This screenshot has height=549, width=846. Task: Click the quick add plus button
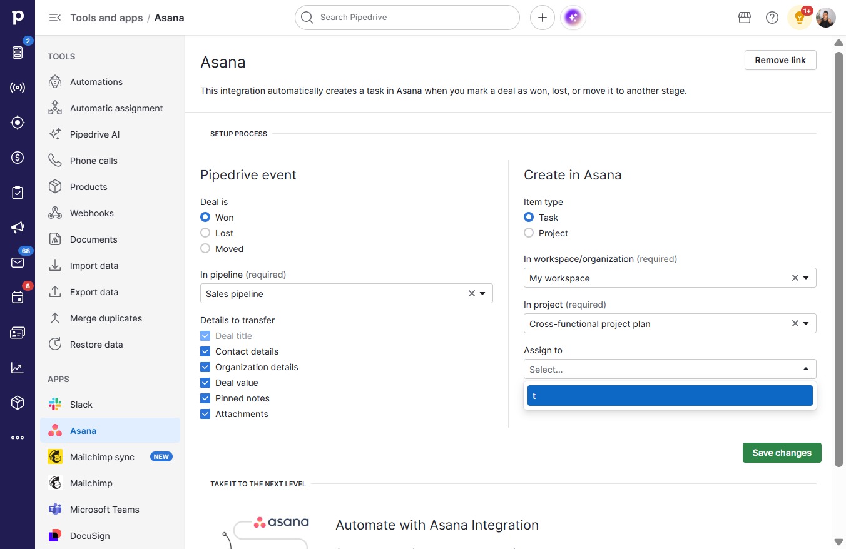point(543,18)
